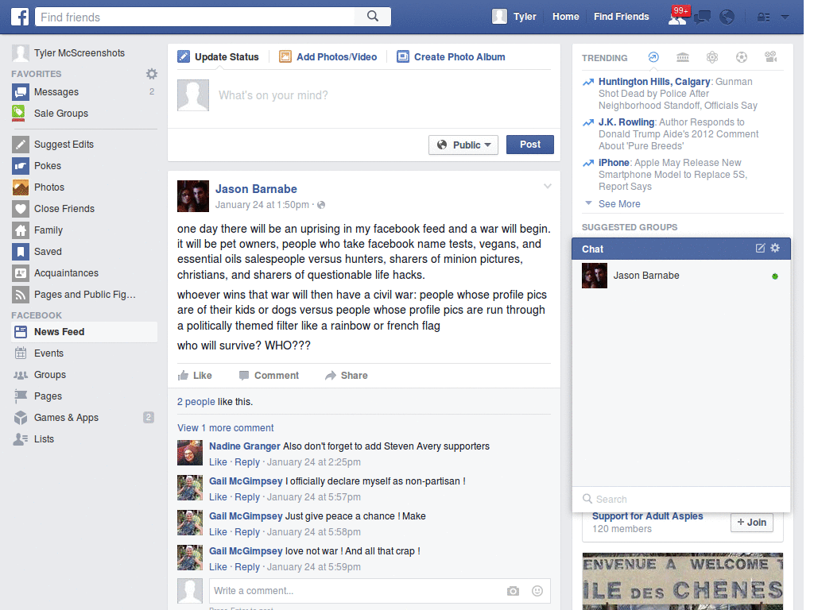Click Comment under Jason's post
The height and width of the screenshot is (610, 814).
[269, 376]
